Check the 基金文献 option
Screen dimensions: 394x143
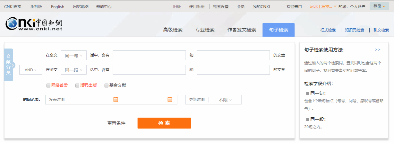pyautogui.click(x=107, y=85)
